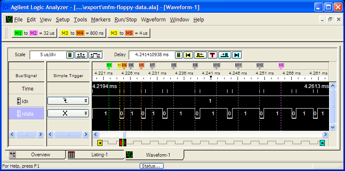This screenshot has width=345, height=171.
Task: Open the Markers menu
Action: pyautogui.click(x=101, y=20)
